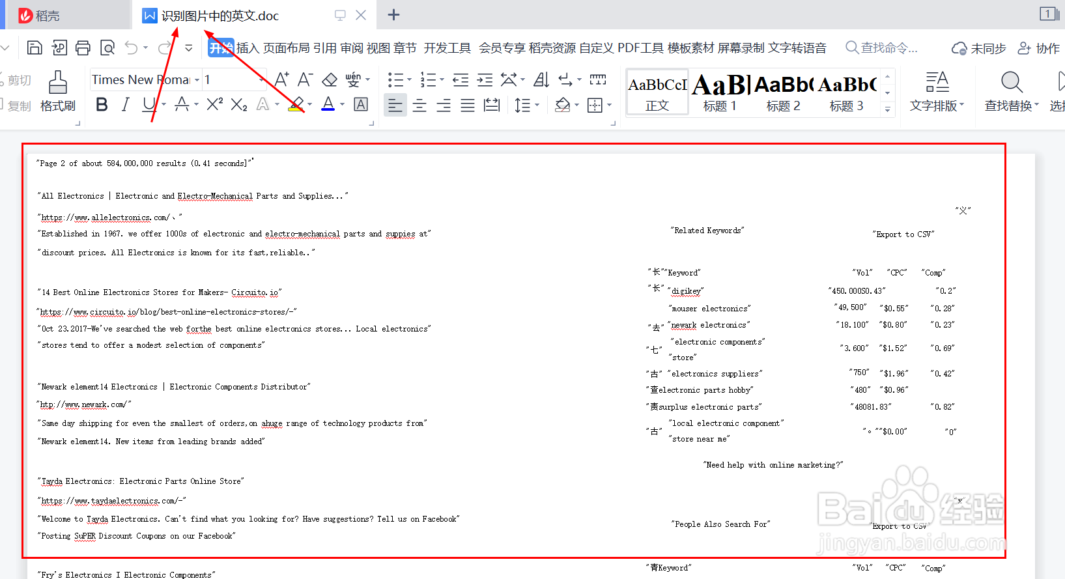Open the 开发工具 tab
Viewport: 1065px width, 579px height.
pyautogui.click(x=447, y=48)
